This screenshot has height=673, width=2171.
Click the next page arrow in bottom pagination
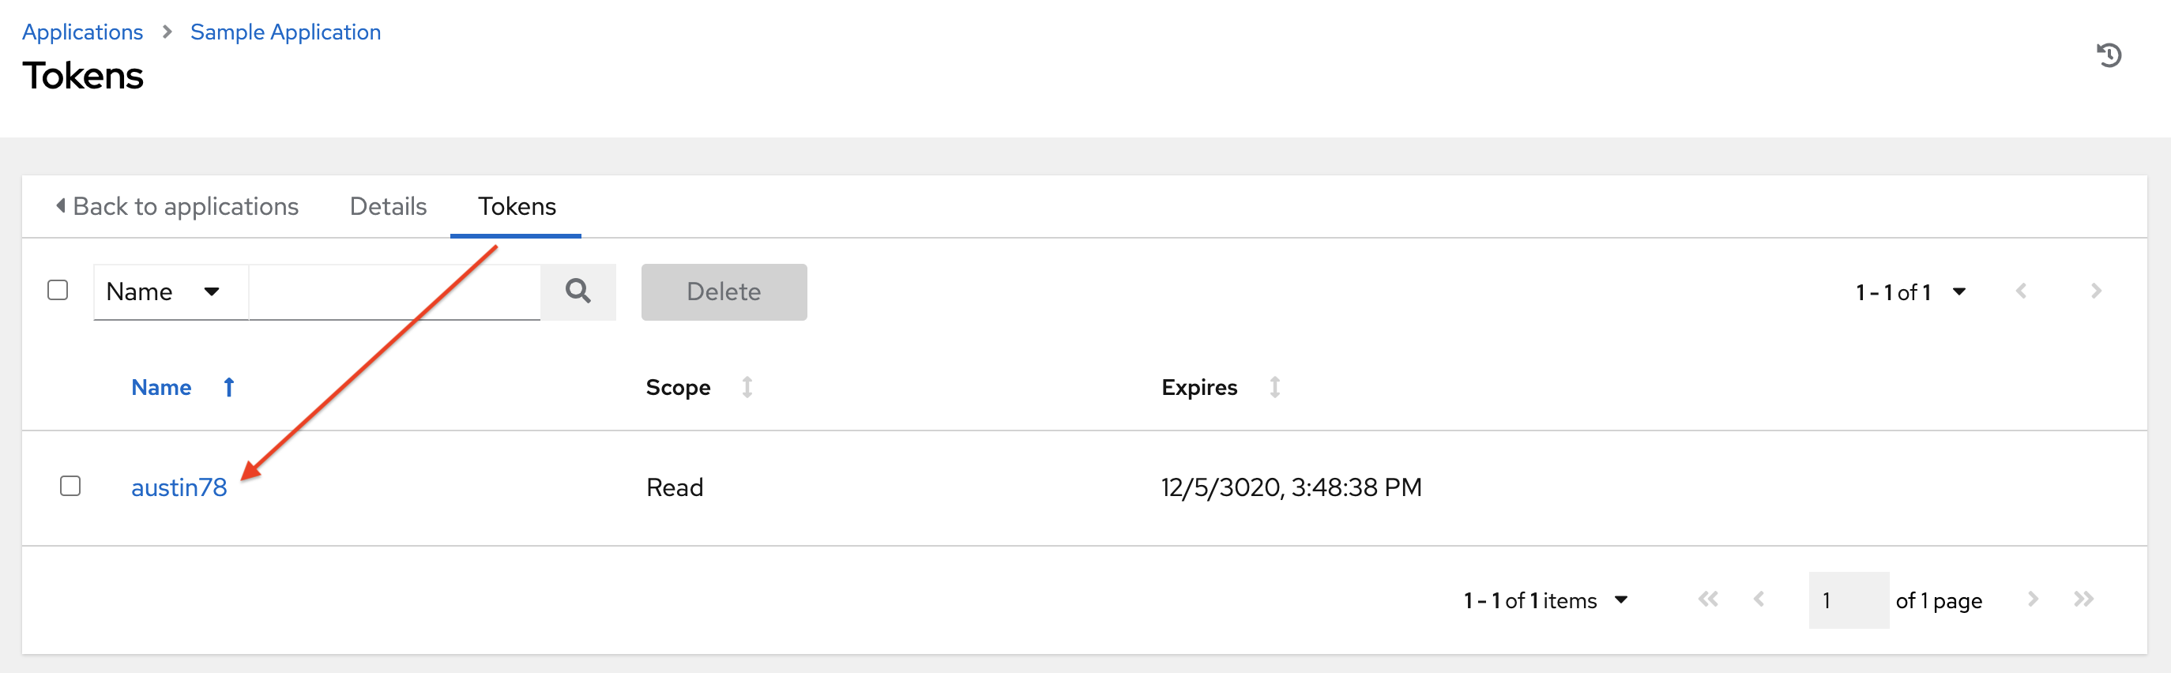click(x=2034, y=600)
